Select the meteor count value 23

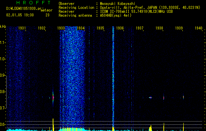(47, 15)
